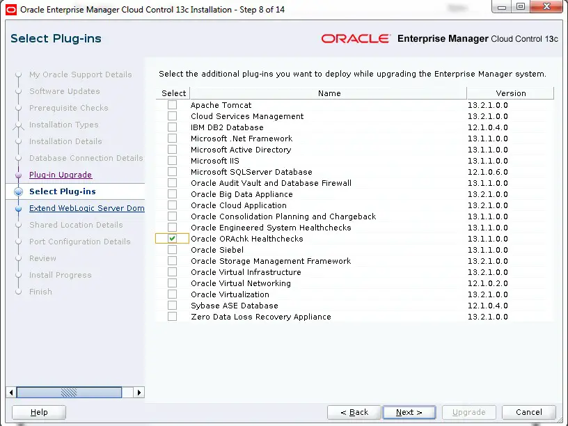Viewport: 568px width, 426px height.
Task: Toggle Microsoft Active Directory checkbox
Action: [172, 150]
